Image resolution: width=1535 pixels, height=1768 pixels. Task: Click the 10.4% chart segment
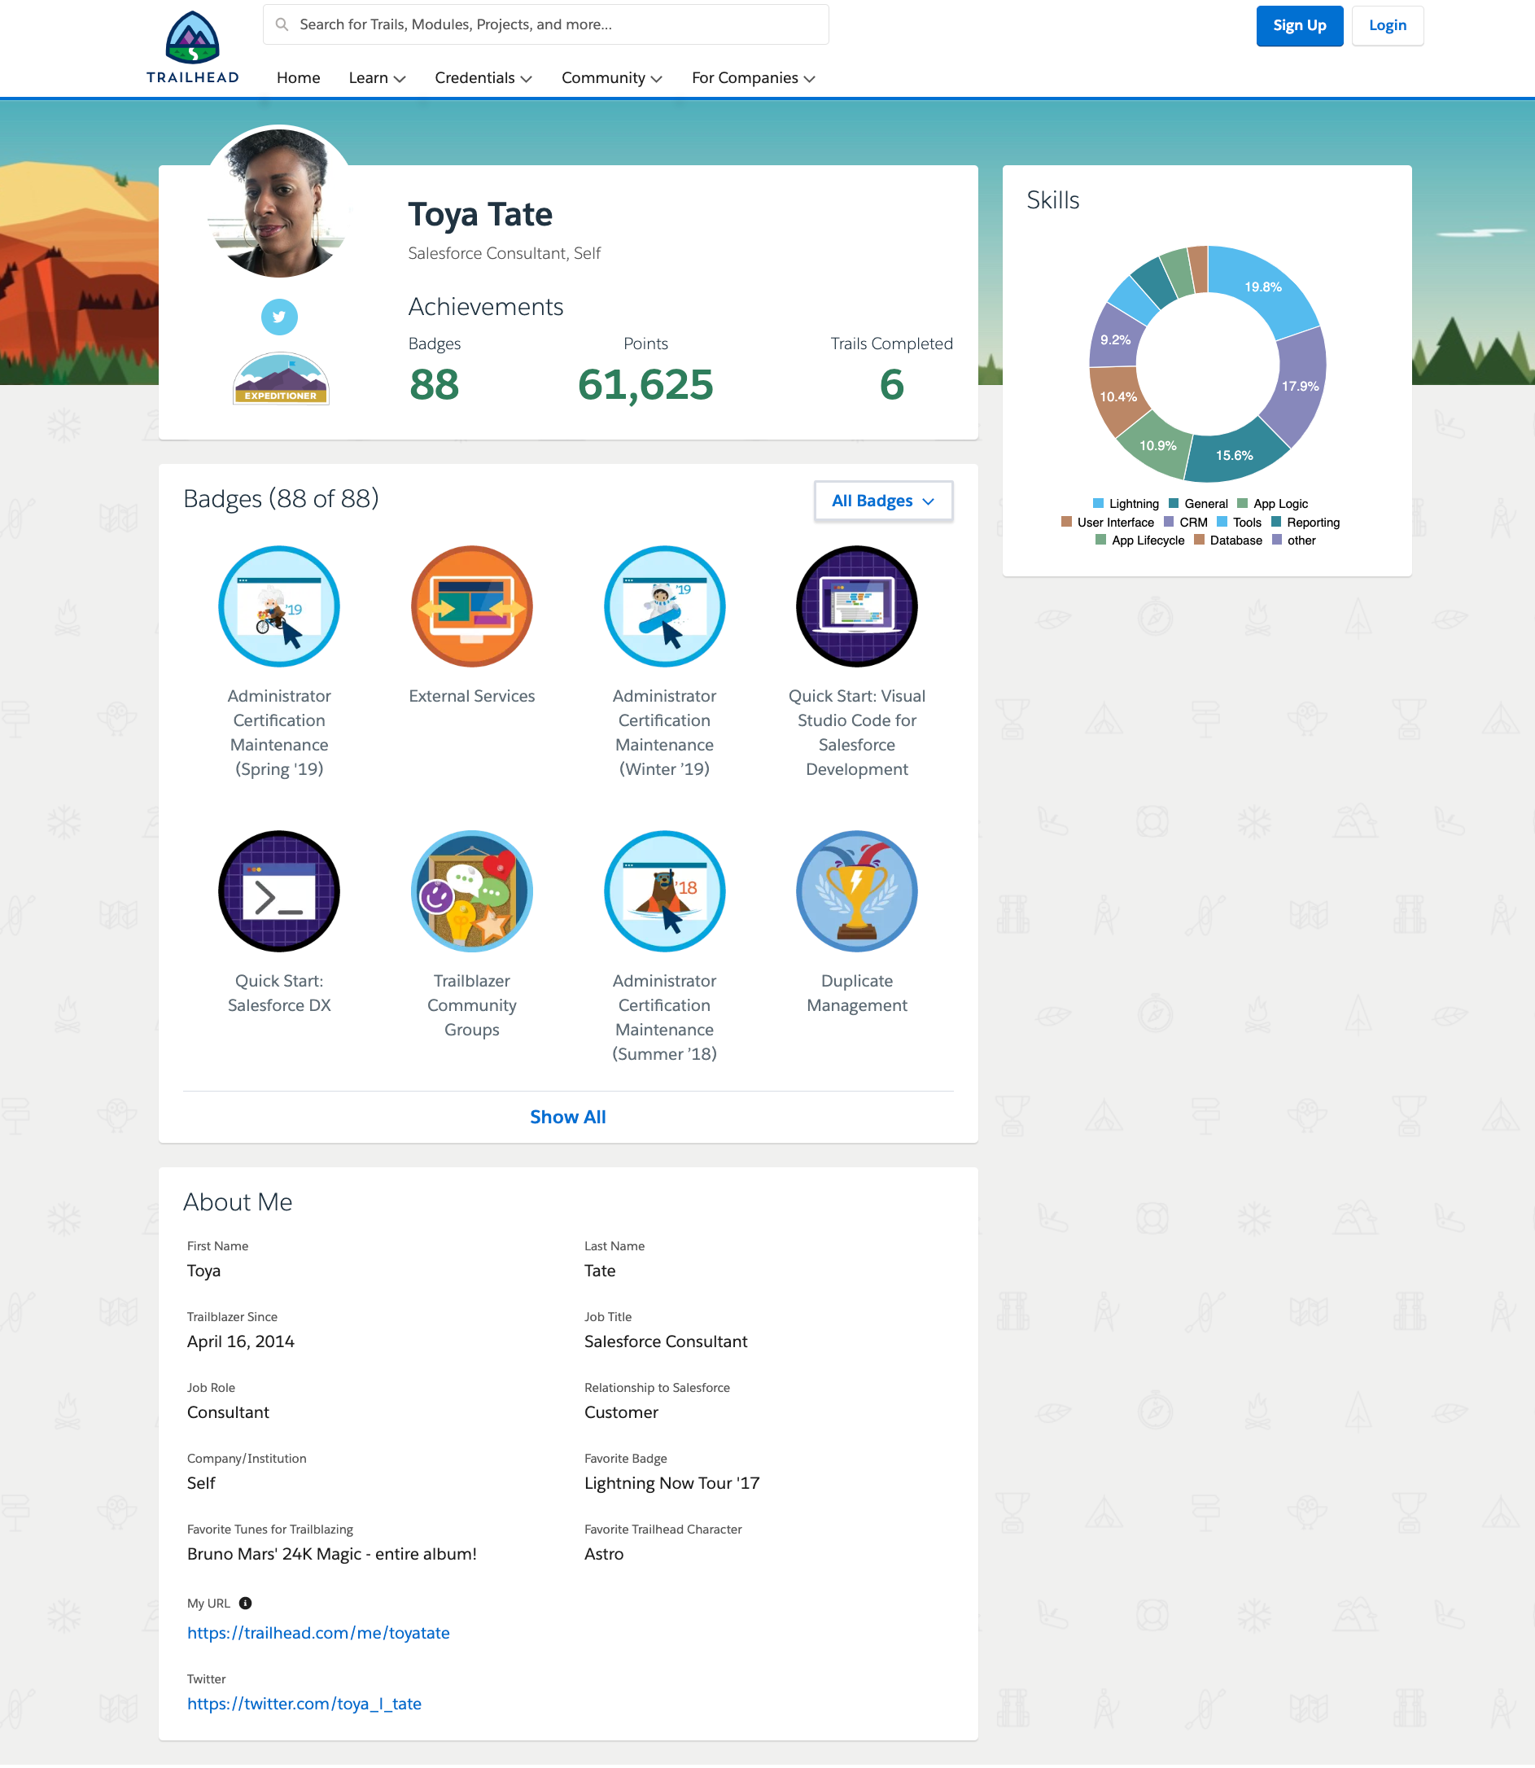pos(1117,397)
